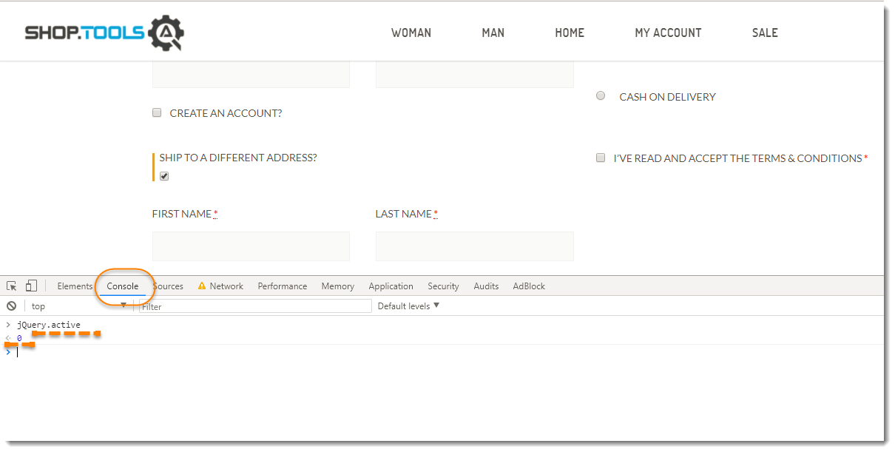Open the AdBlock panel tab
Image resolution: width=895 pixels, height=452 pixels.
coord(529,286)
